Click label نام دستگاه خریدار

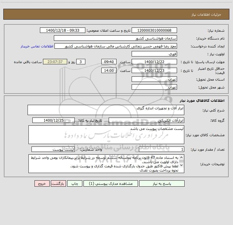210,38
